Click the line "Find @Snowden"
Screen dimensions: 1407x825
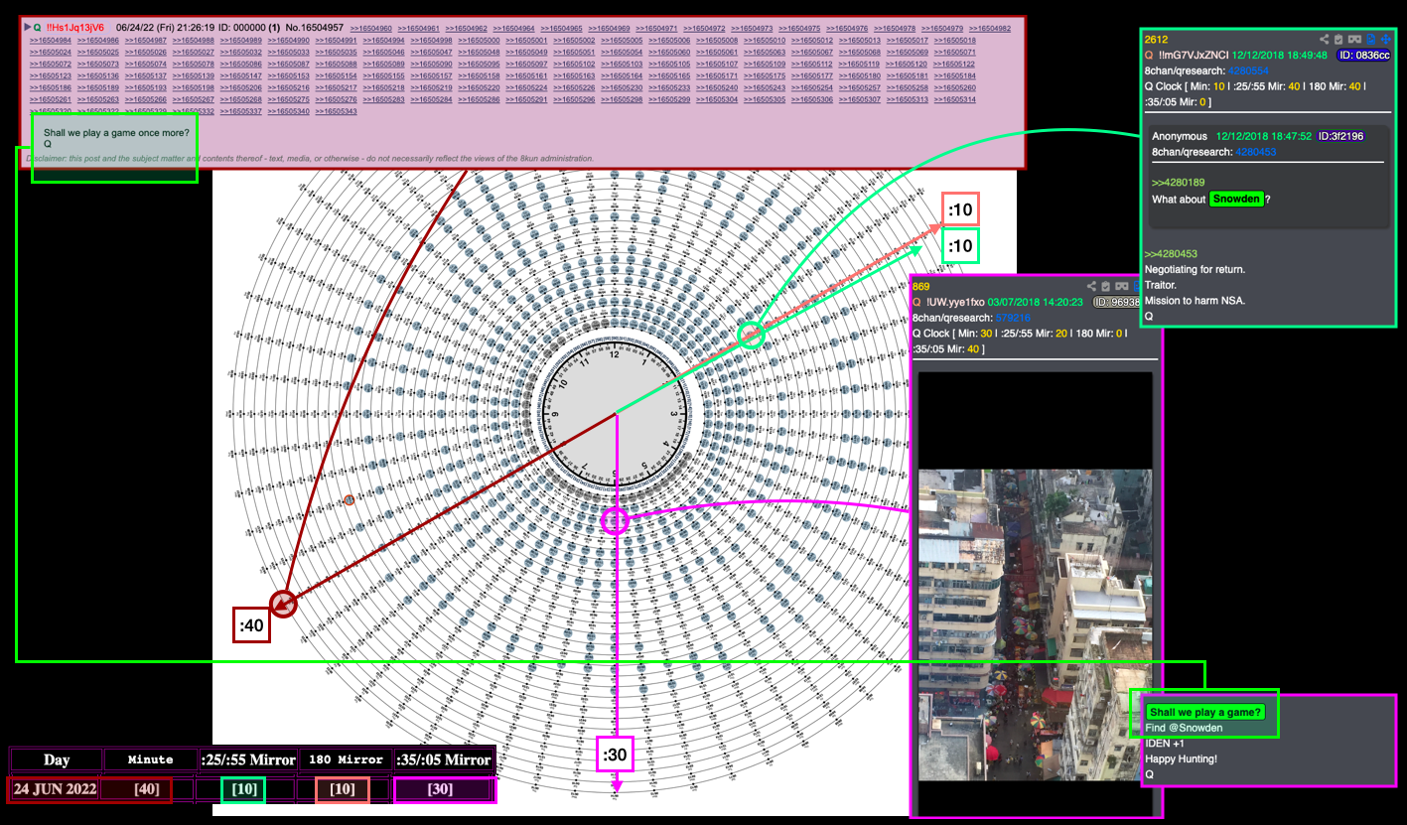[x=1184, y=728]
